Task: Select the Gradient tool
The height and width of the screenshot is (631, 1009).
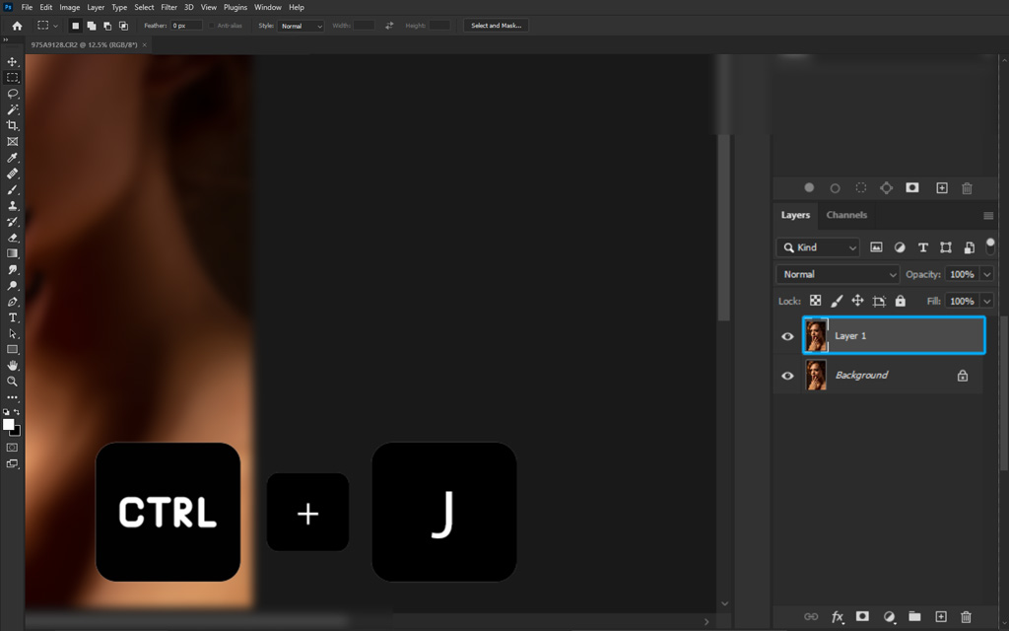Action: pos(12,253)
